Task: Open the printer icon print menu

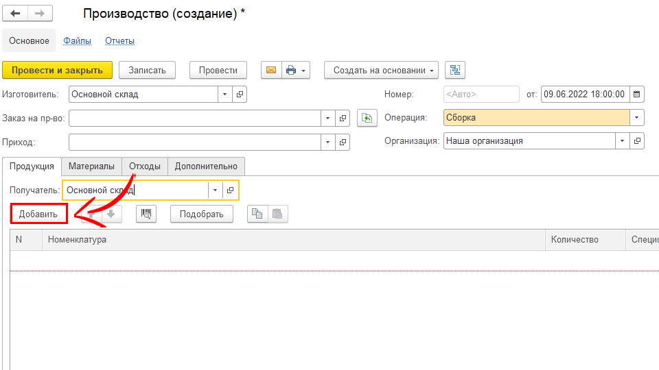Action: (x=296, y=70)
